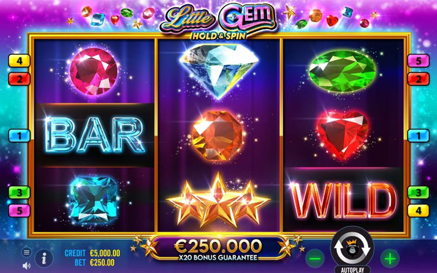This screenshot has height=273, width=437.
Task: Decrease bet with the minus button
Action: [x=315, y=259]
